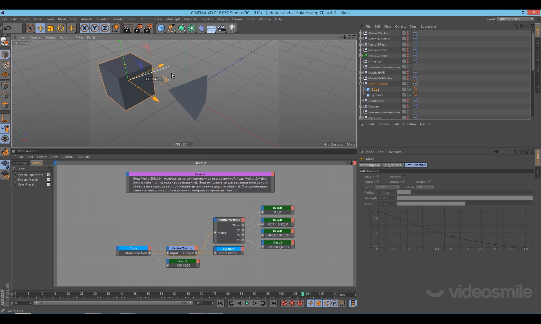Switch to the X-Manager tab
The image size is (541, 324).
coord(21,163)
